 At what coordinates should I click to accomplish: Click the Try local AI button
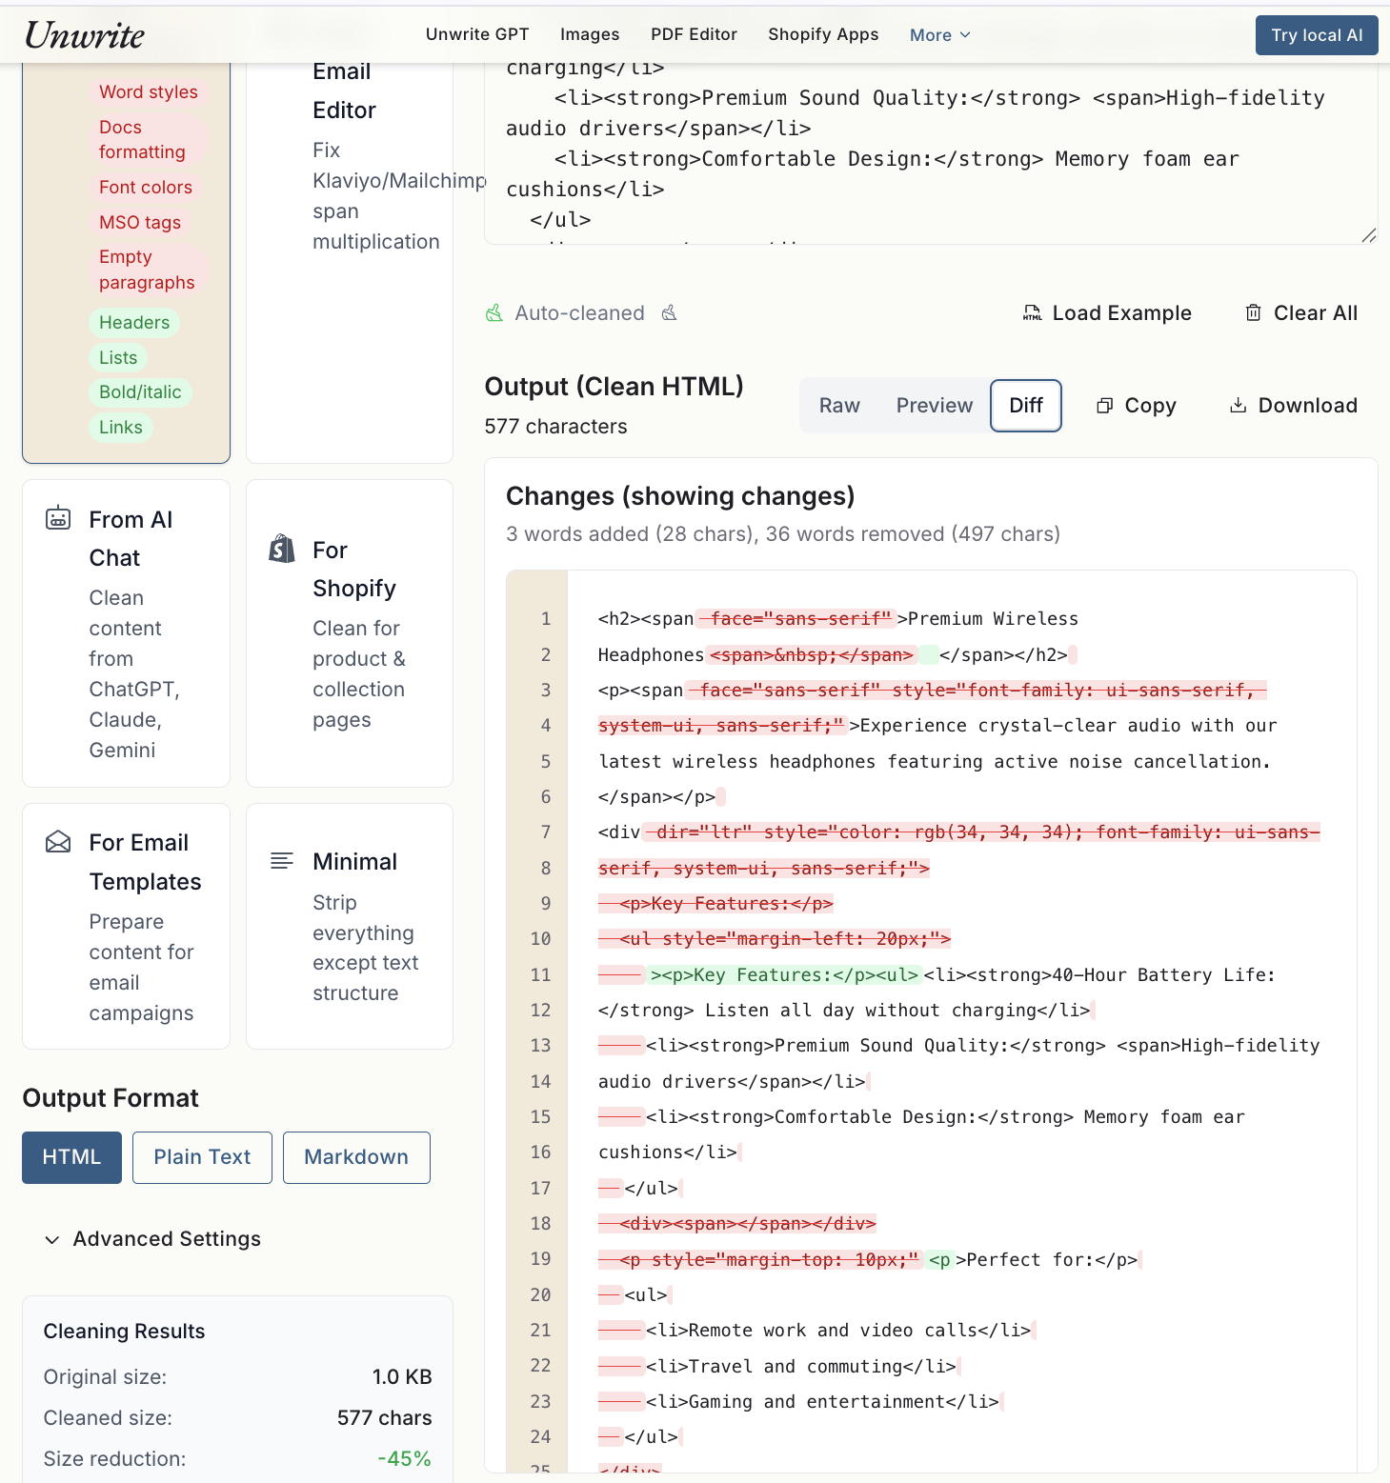coord(1317,35)
